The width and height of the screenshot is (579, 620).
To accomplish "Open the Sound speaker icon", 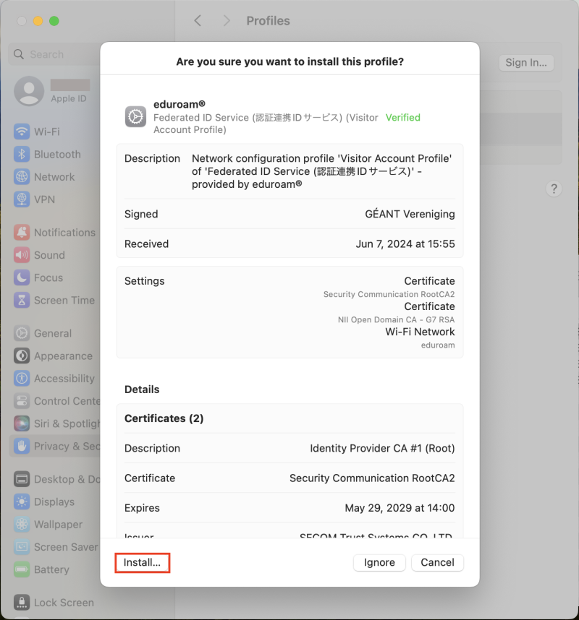I will [x=22, y=255].
